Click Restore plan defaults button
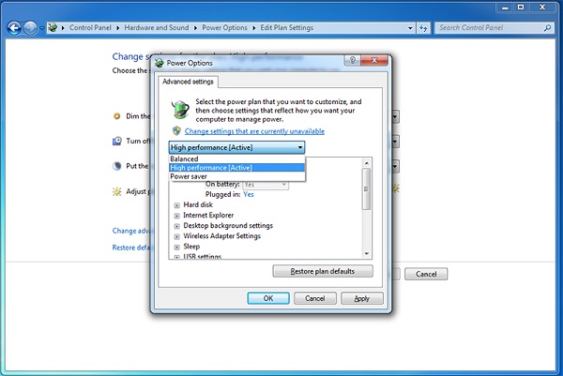 click(322, 271)
